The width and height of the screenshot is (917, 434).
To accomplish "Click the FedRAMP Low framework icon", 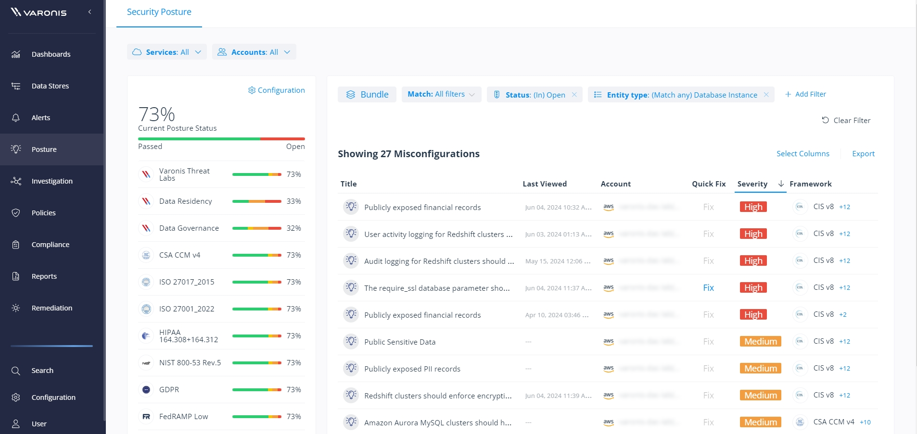I will (x=146, y=417).
